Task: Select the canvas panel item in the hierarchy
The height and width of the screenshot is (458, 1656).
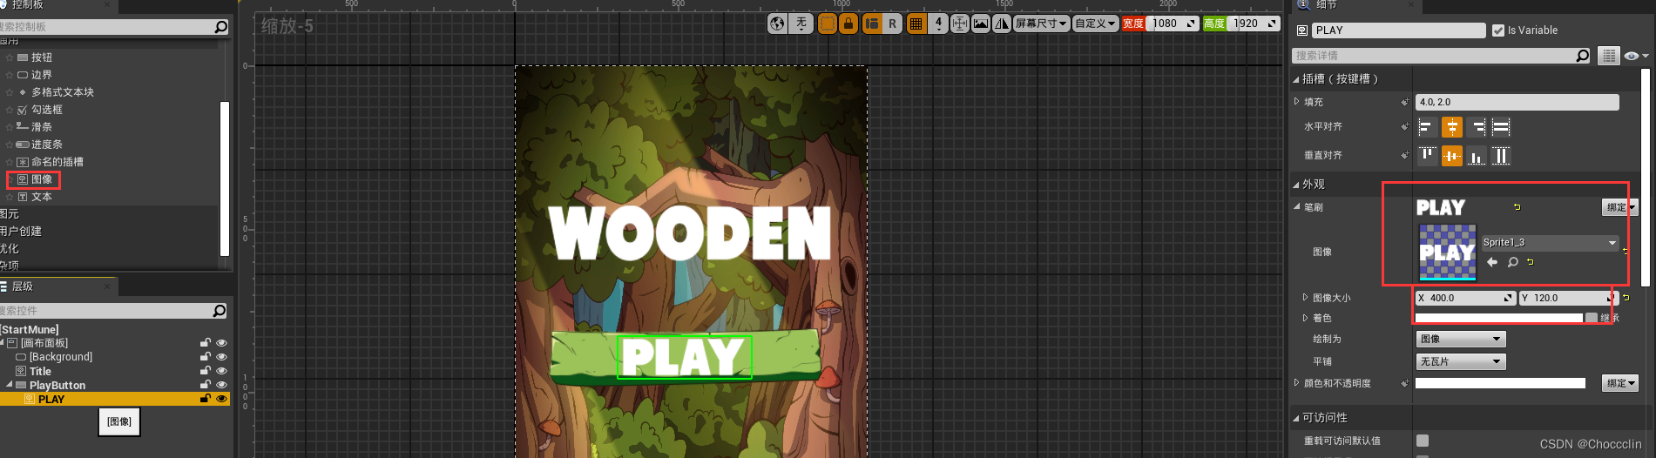Action: coord(44,343)
